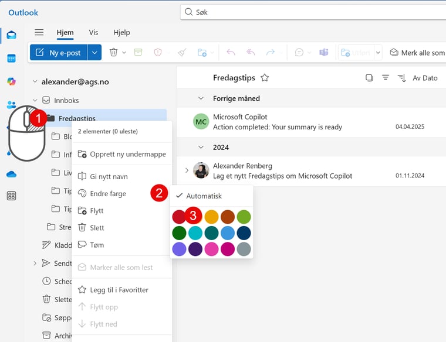Click the Ny e-post button
This screenshot has width=446, height=342.
click(x=58, y=53)
